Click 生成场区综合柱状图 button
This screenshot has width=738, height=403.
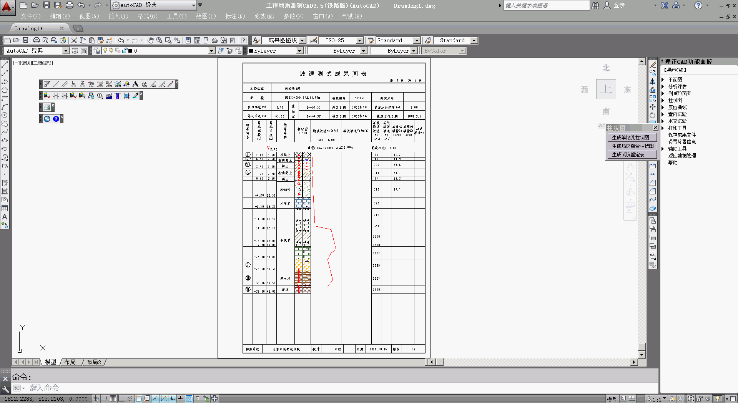pyautogui.click(x=632, y=146)
